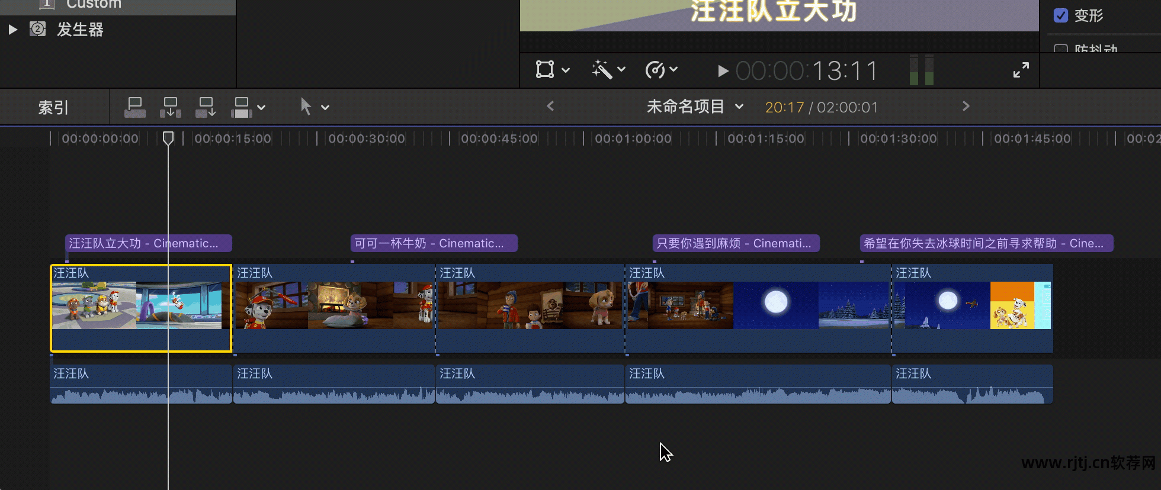Screen dimensions: 1161x490
Task: Go back in timeline history
Action: (x=550, y=106)
